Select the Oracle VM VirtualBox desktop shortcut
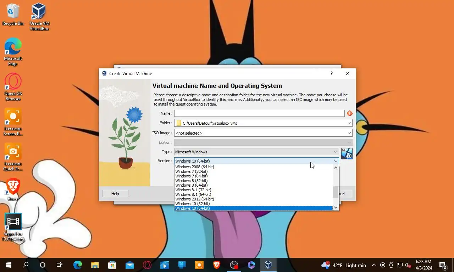 (x=39, y=17)
